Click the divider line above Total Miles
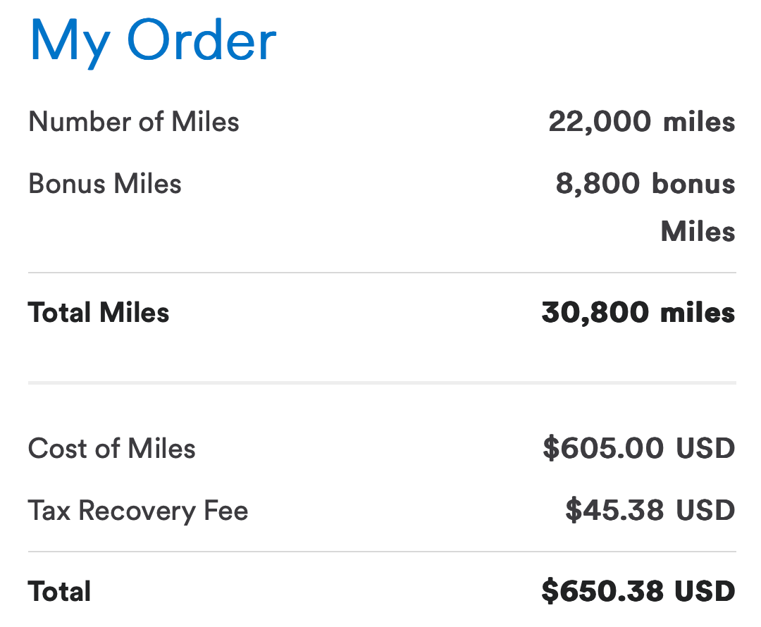Viewport: 761px width, 627px height. click(382, 273)
